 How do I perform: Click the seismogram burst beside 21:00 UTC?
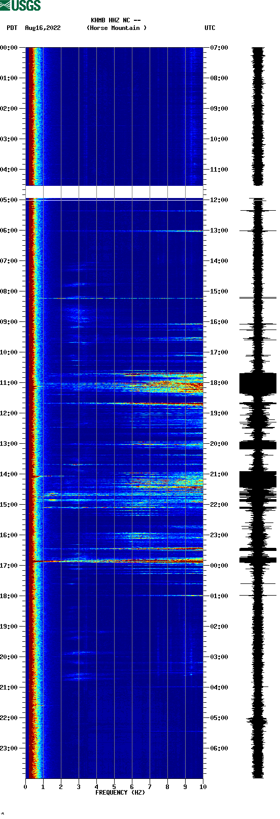point(258,479)
